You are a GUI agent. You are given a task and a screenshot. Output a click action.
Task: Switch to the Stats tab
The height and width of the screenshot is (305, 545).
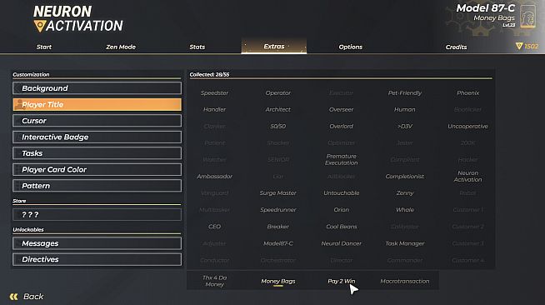(197, 47)
